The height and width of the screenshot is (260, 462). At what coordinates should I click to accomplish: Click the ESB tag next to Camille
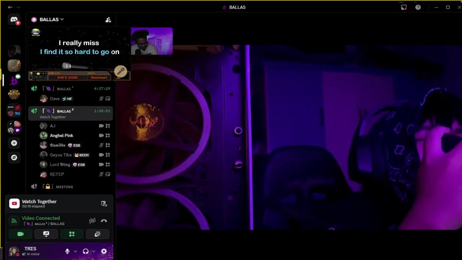[x=74, y=145]
